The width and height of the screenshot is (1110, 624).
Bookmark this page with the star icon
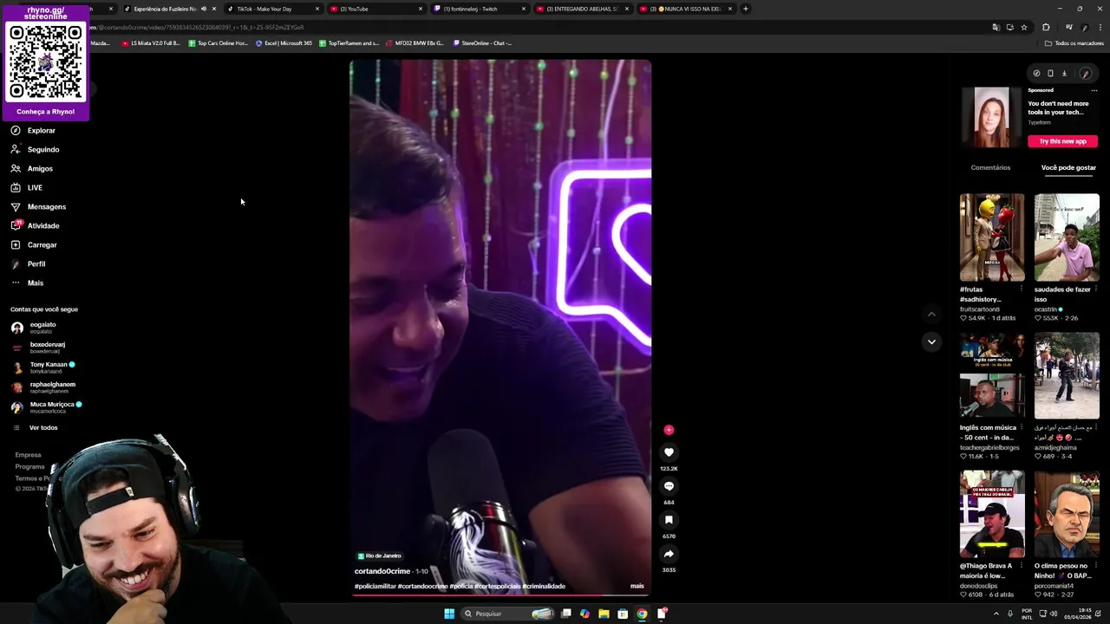click(x=1024, y=27)
